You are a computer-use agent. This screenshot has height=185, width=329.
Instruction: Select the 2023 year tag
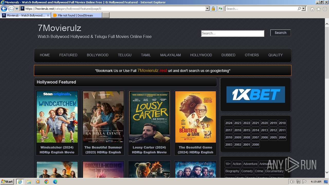[x=238, y=123]
